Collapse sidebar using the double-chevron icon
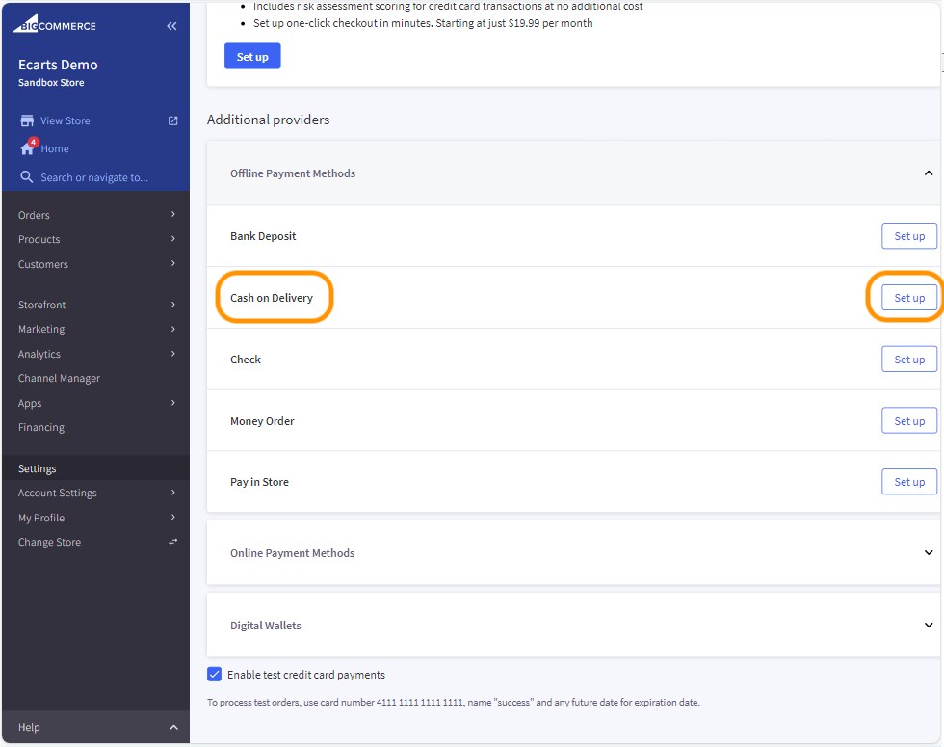Screen dimensions: 944x747 point(171,26)
